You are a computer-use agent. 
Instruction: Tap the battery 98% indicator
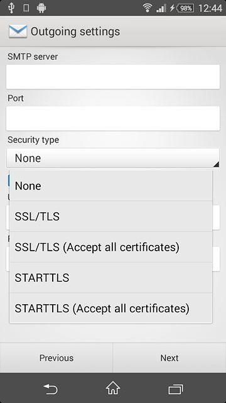click(x=185, y=8)
